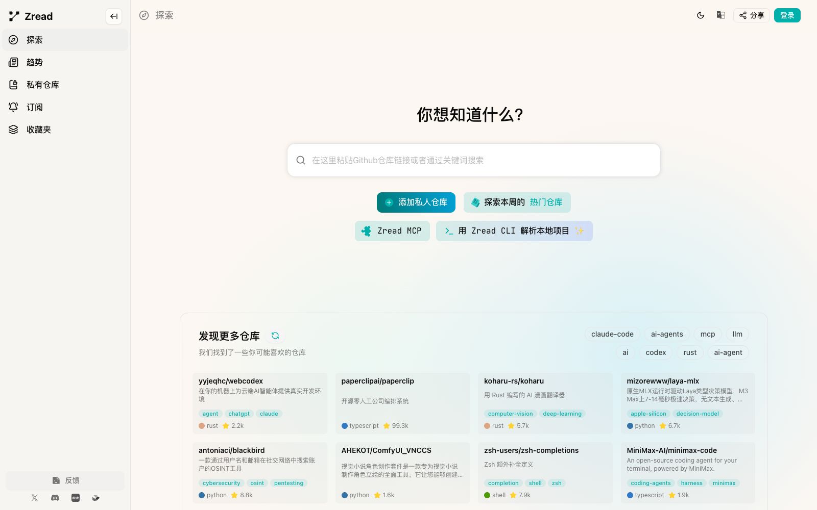The image size is (817, 510).
Task: Open the Discord social link icon
Action: [55, 498]
